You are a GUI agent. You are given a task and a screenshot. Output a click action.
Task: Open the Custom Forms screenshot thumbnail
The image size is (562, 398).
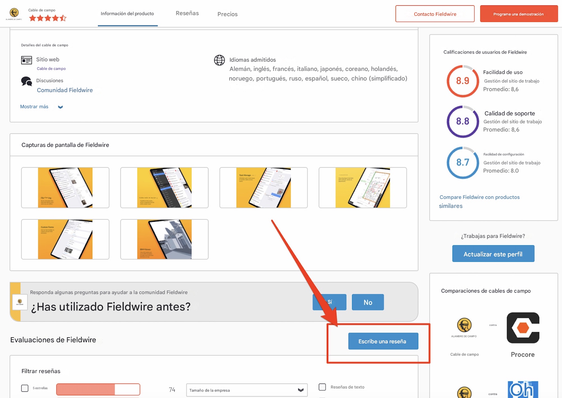pyautogui.click(x=65, y=239)
